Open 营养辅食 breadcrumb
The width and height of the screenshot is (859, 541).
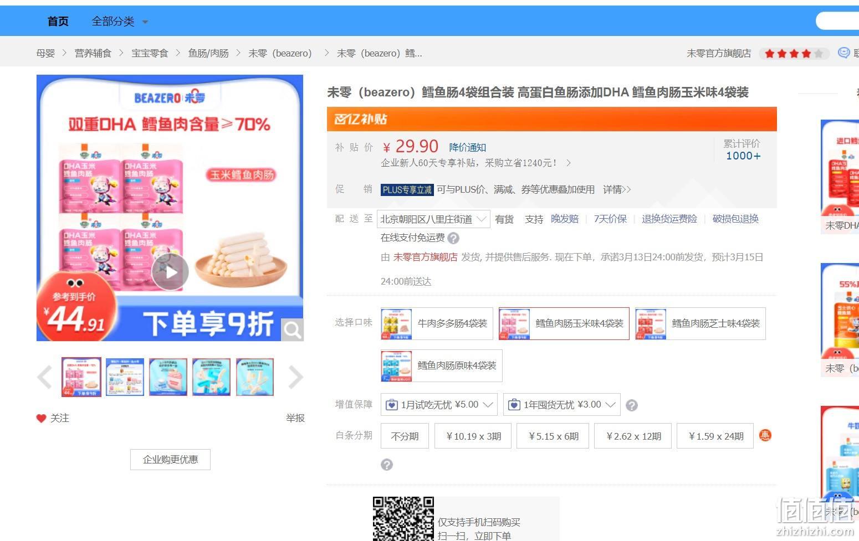coord(93,53)
